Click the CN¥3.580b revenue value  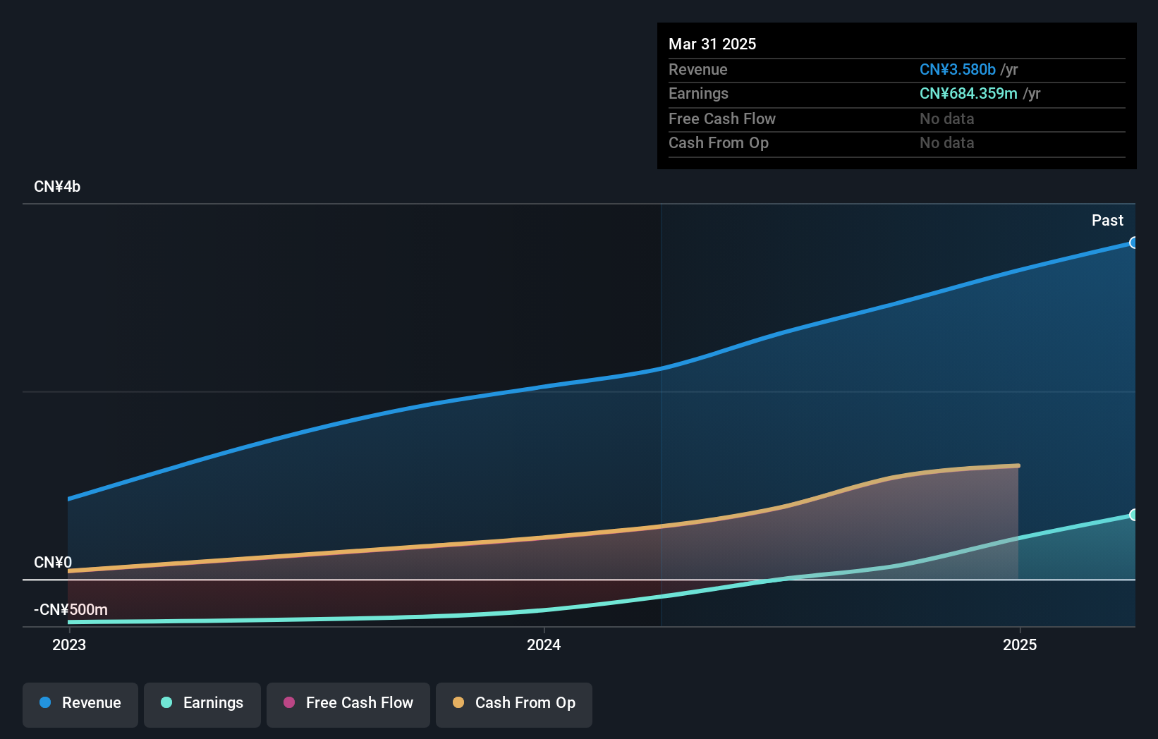click(958, 70)
